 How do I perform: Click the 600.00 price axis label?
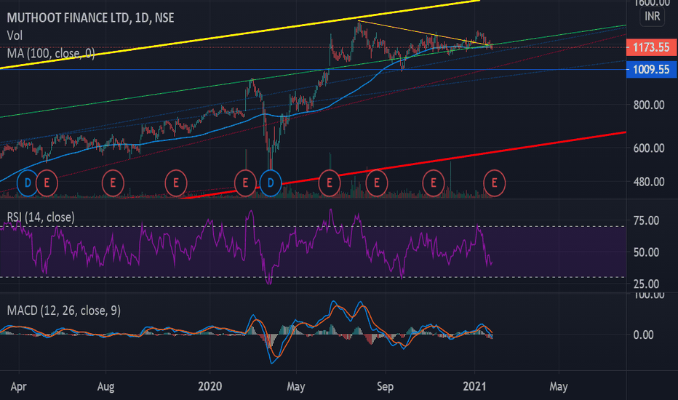649,148
